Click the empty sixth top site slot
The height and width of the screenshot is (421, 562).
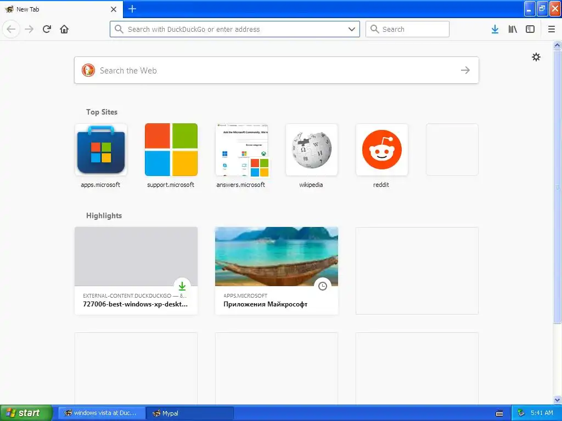[452, 150]
